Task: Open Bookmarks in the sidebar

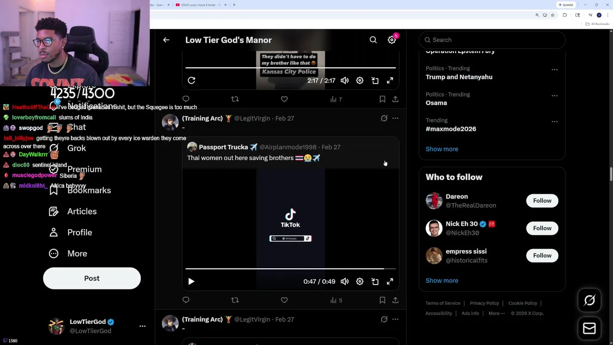Action: 80,191
